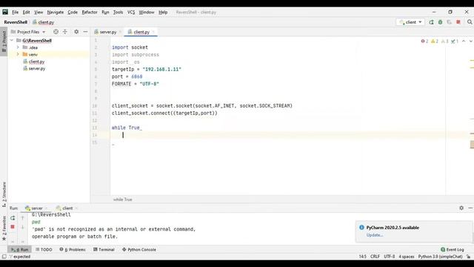Minimize the Run panel
This screenshot has width=474, height=267.
[x=470, y=208]
